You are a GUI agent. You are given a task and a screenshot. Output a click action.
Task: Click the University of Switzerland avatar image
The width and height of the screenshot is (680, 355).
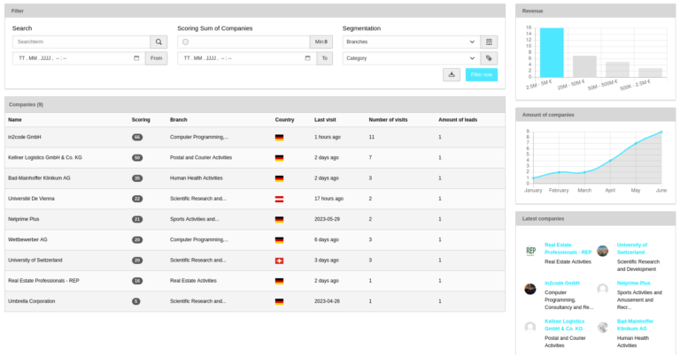pyautogui.click(x=602, y=251)
